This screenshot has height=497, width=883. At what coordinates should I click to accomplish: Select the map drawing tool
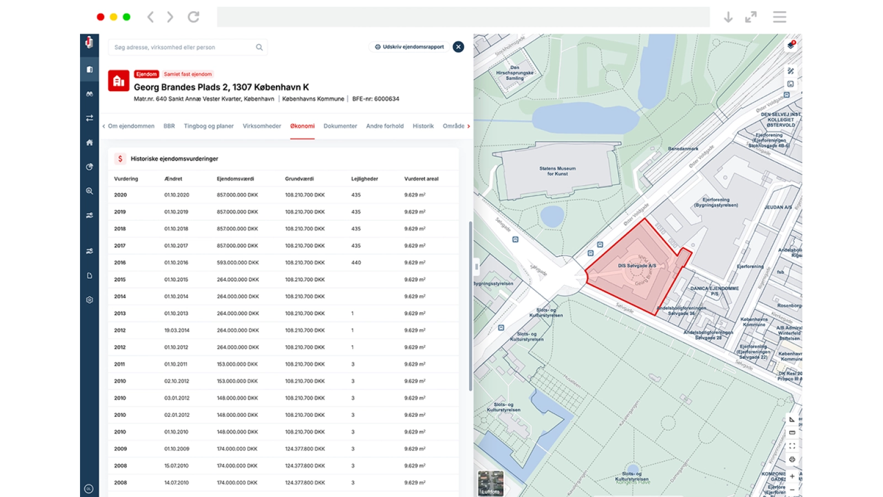[791, 71]
